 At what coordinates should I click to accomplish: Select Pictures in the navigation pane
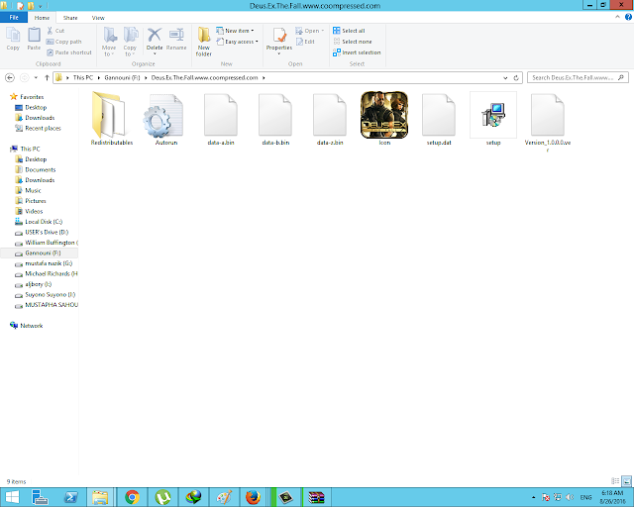click(31, 201)
